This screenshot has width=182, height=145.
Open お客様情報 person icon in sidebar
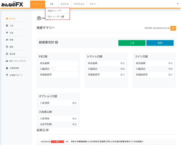7,68
